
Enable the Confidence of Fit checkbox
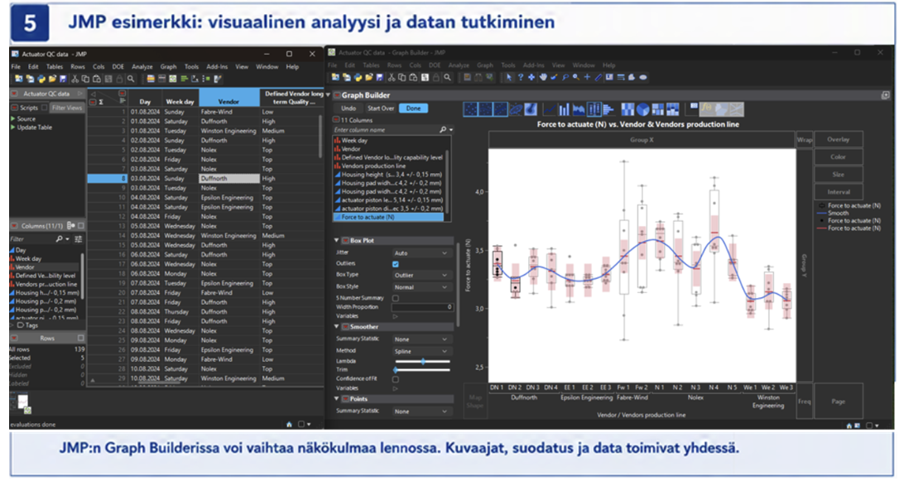pyautogui.click(x=395, y=379)
